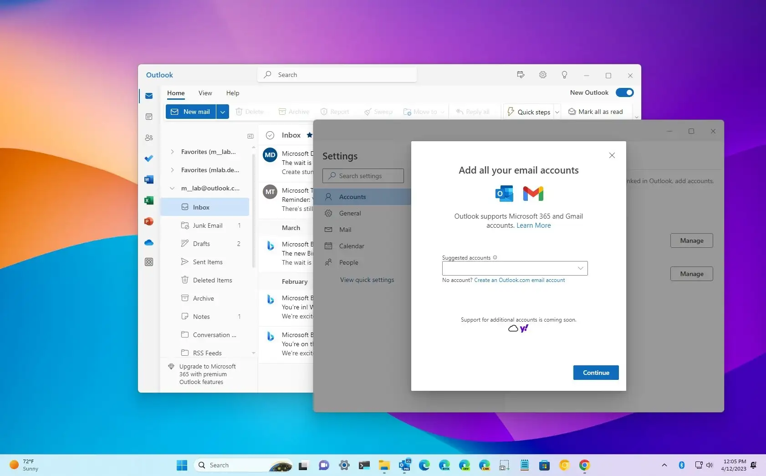The width and height of the screenshot is (766, 476).
Task: Open OneDrive from the app sidebar
Action: (149, 242)
